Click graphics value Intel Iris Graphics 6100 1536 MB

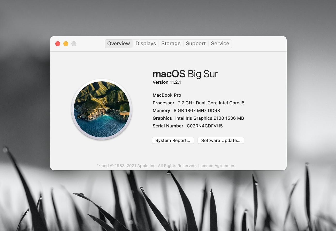click(209, 118)
